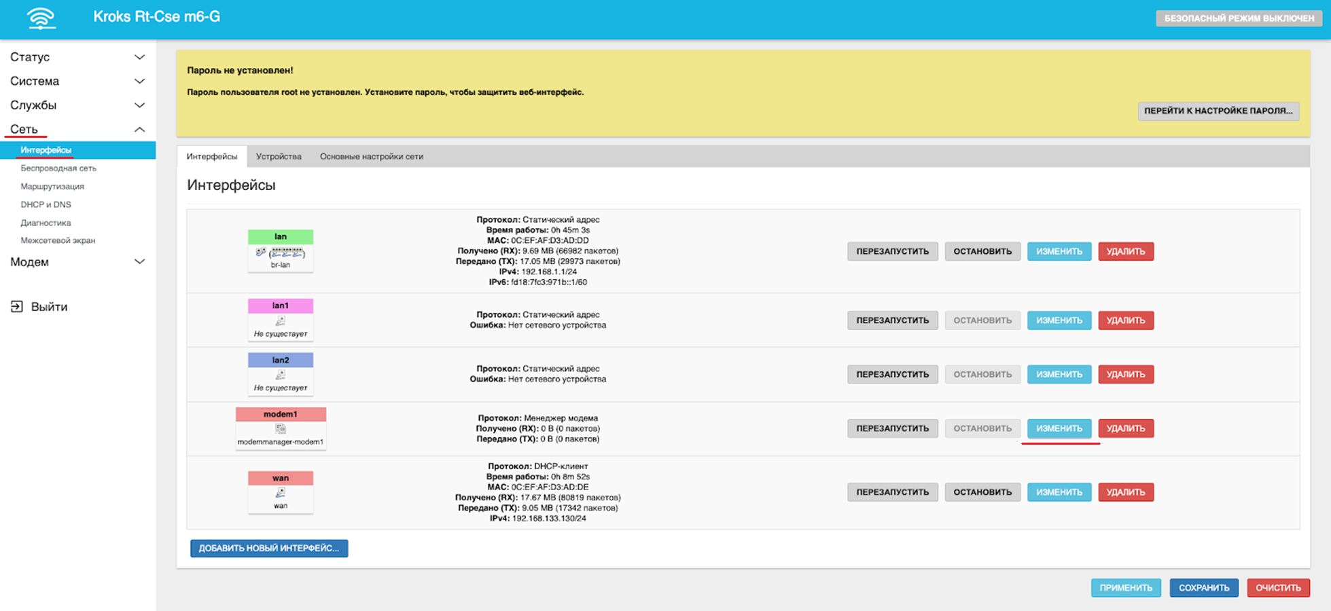Click the Wi-Fi logo icon in header
The image size is (1331, 611).
coord(41,18)
